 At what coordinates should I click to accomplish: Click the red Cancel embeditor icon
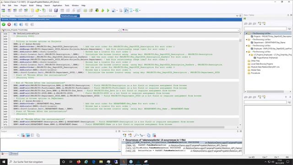(9, 24)
